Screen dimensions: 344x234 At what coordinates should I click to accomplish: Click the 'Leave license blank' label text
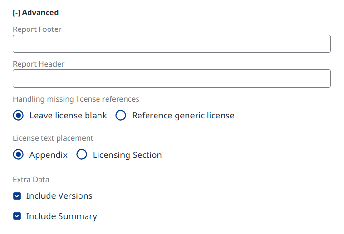(68, 116)
